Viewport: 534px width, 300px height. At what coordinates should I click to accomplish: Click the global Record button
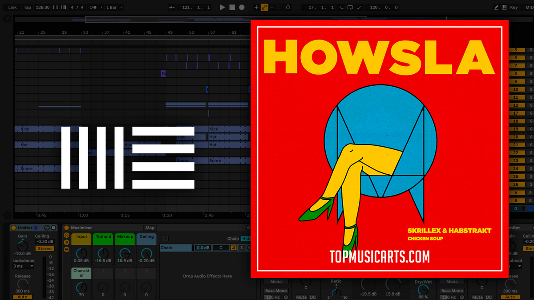coord(242,7)
